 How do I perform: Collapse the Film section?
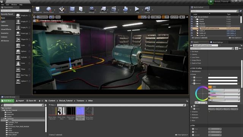tap(191, 126)
